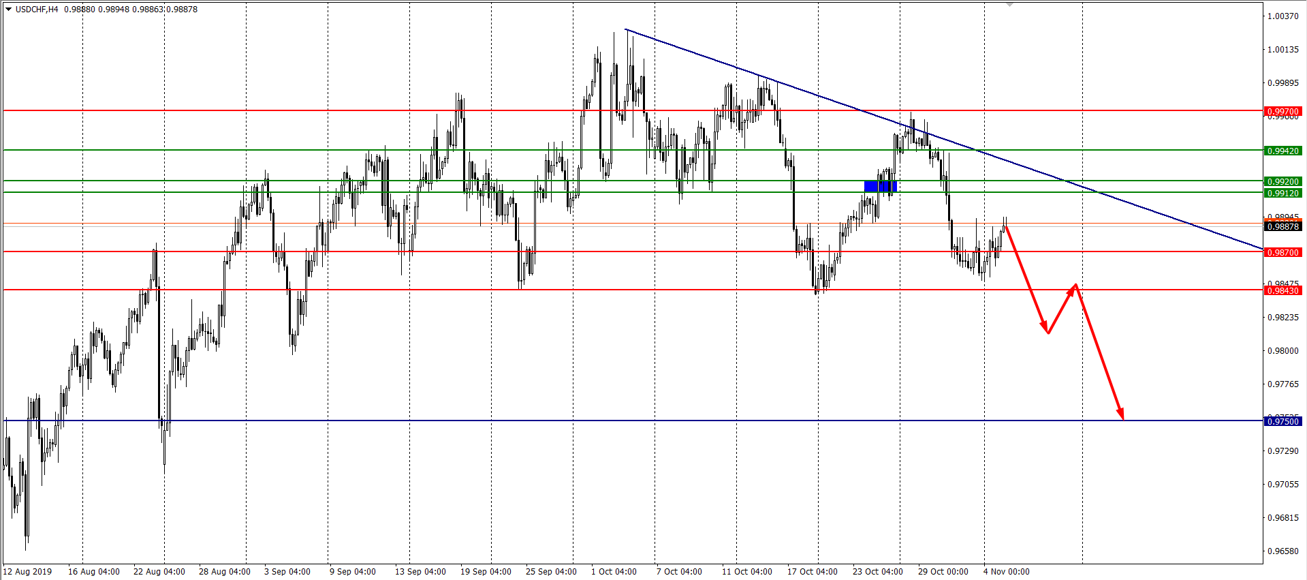Viewport: 1307px width, 580px height.
Task: Select the left blue rectangle on the chart
Action: pos(870,186)
